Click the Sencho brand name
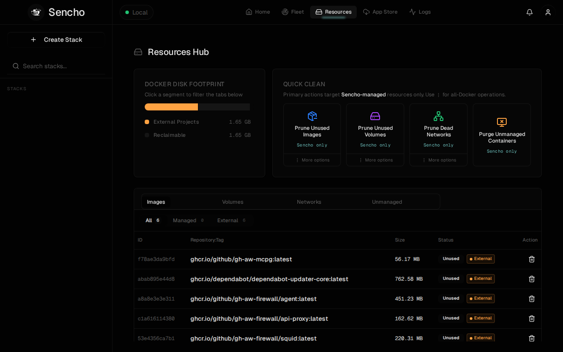The height and width of the screenshot is (352, 563). coord(66,12)
